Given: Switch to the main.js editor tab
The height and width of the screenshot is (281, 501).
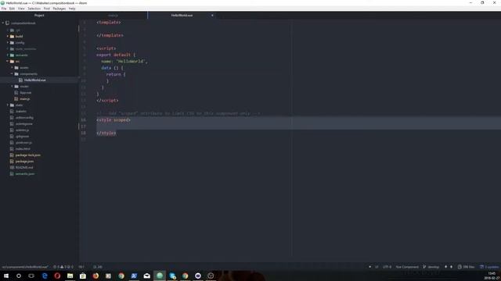Looking at the screenshot, I should click(113, 16).
